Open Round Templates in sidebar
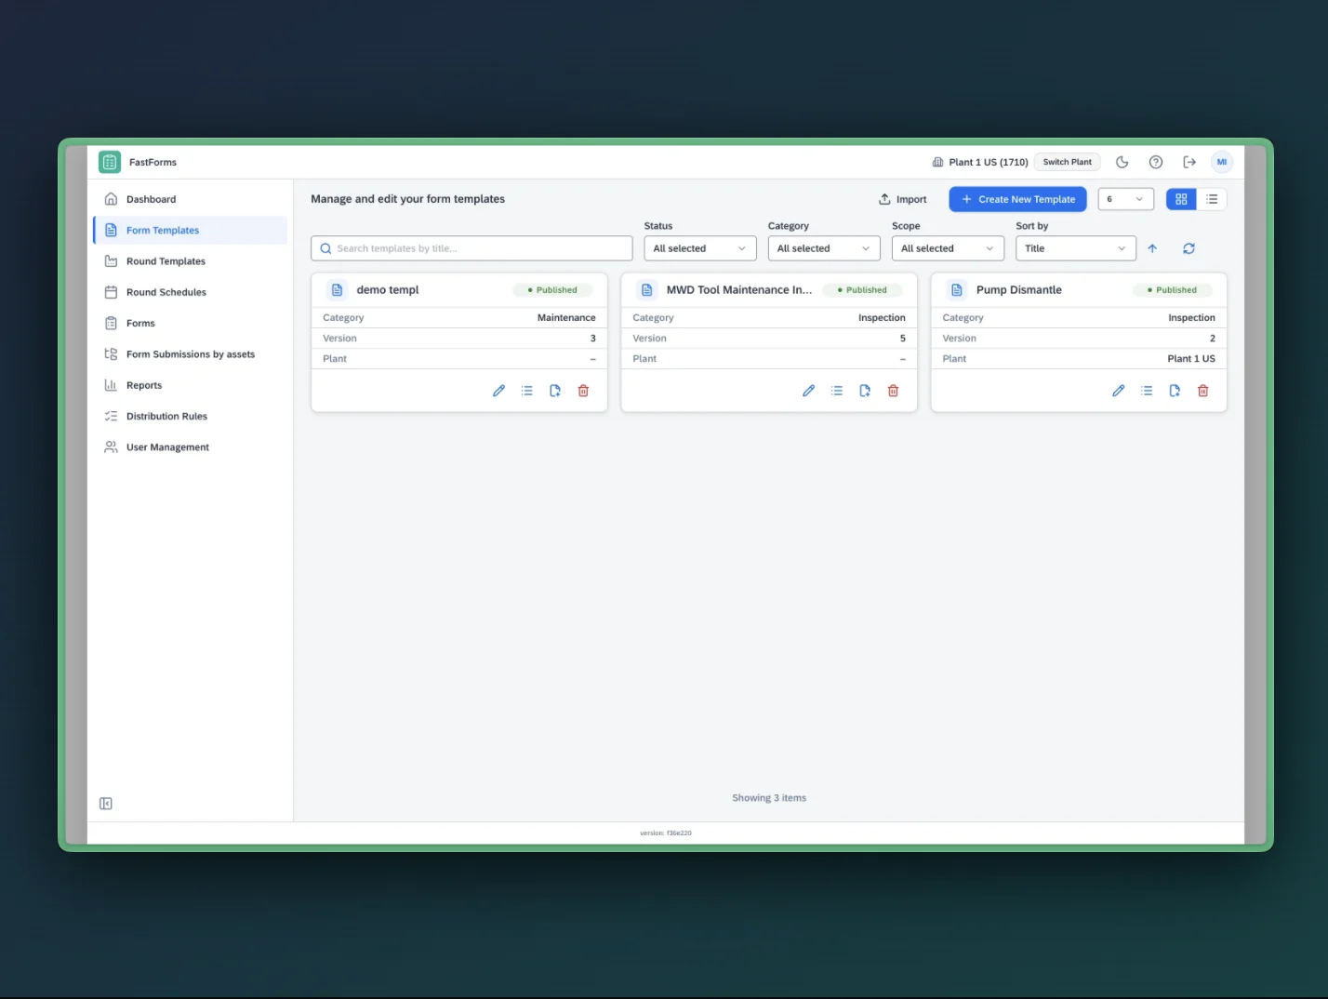This screenshot has width=1328, height=999. tap(190, 261)
